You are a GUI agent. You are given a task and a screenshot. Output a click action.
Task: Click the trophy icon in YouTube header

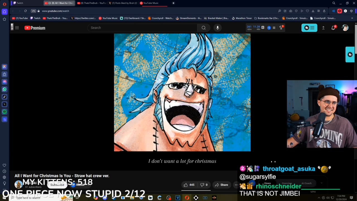point(281,28)
